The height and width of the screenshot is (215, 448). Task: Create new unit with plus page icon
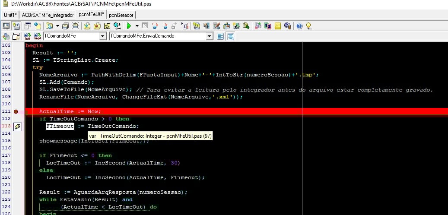click(x=38, y=26)
